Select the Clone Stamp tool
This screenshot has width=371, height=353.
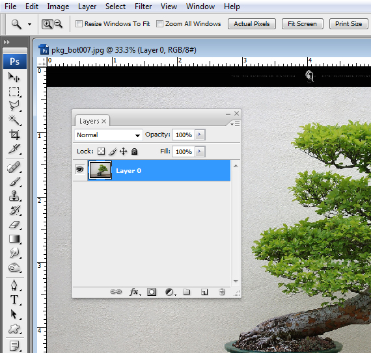tap(14, 196)
